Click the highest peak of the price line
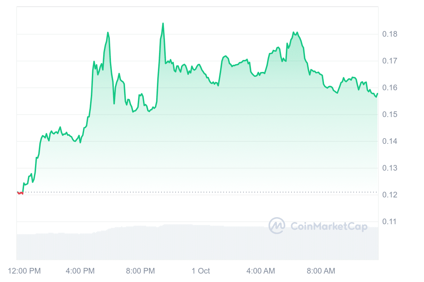 (x=163, y=23)
